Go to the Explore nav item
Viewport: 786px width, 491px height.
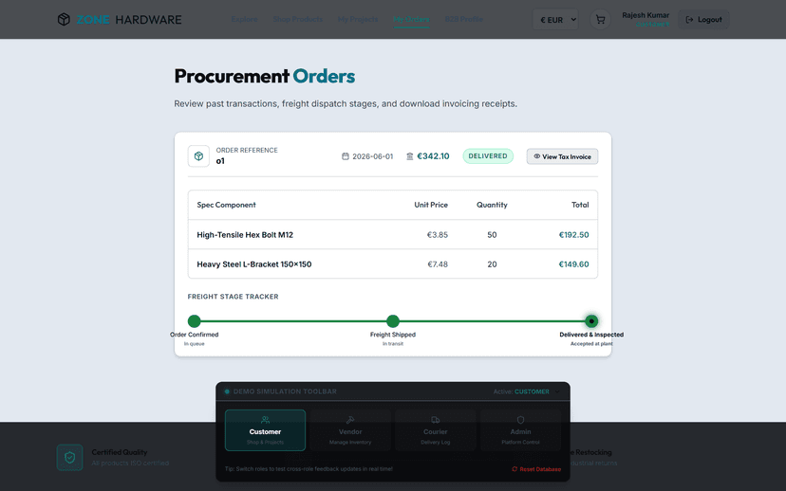point(245,19)
